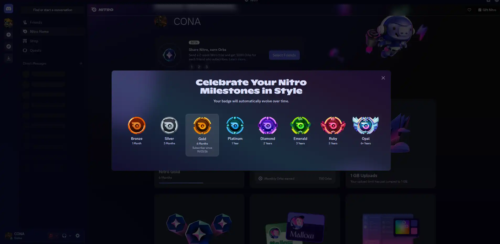Viewport: 500px width, 244px height.
Task: Select referral slot number 1
Action: click(x=192, y=67)
